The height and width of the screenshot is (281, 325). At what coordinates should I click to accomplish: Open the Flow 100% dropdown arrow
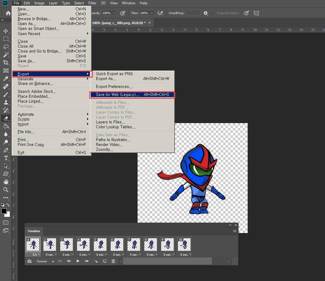(152, 13)
